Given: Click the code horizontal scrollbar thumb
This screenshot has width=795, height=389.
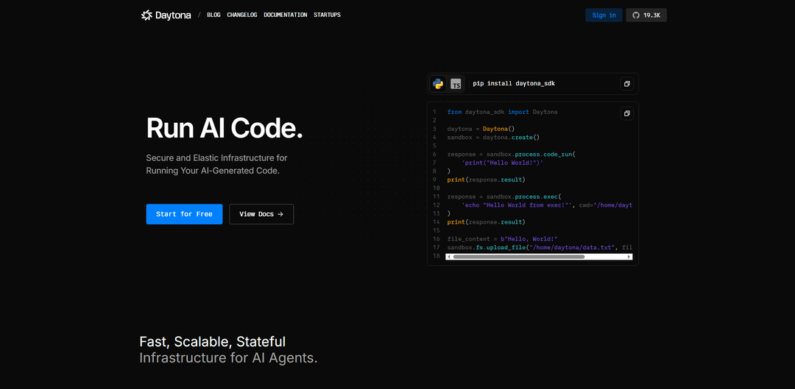Looking at the screenshot, I should point(519,257).
